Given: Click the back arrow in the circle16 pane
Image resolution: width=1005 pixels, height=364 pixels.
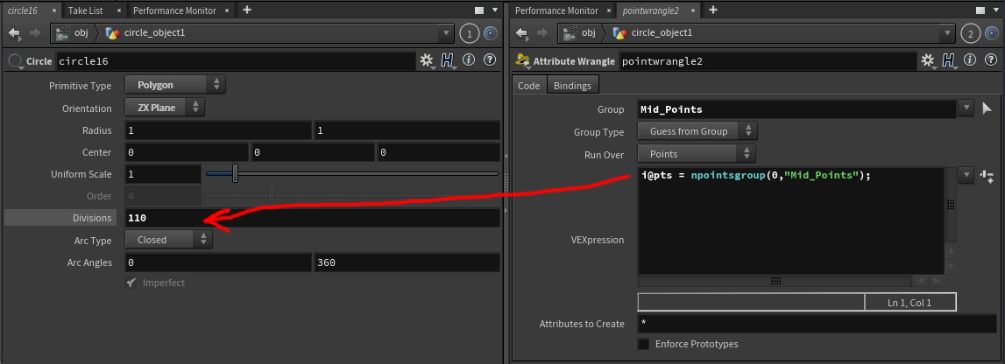Looking at the screenshot, I should pyautogui.click(x=14, y=33).
